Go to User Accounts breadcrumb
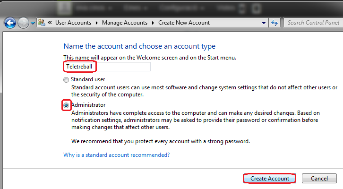The image size is (343, 189). (x=74, y=23)
